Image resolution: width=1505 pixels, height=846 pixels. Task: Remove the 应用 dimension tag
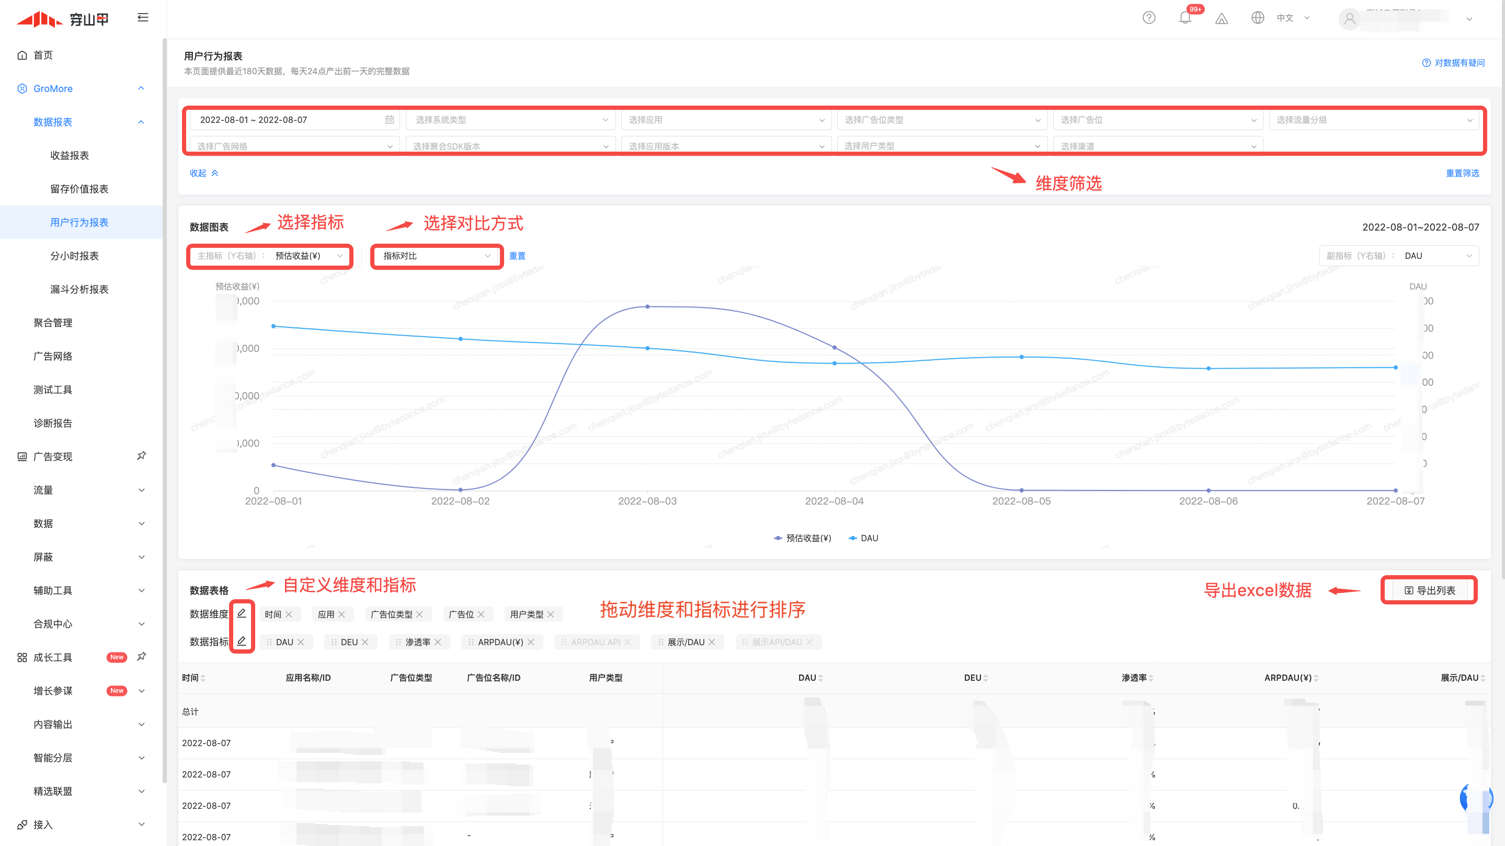click(x=342, y=614)
